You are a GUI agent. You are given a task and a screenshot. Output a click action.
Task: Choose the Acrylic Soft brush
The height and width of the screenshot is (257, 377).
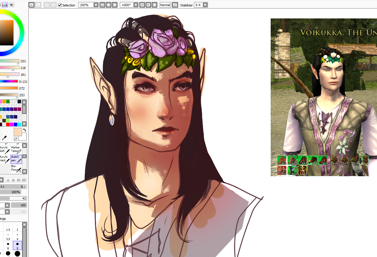(5, 150)
